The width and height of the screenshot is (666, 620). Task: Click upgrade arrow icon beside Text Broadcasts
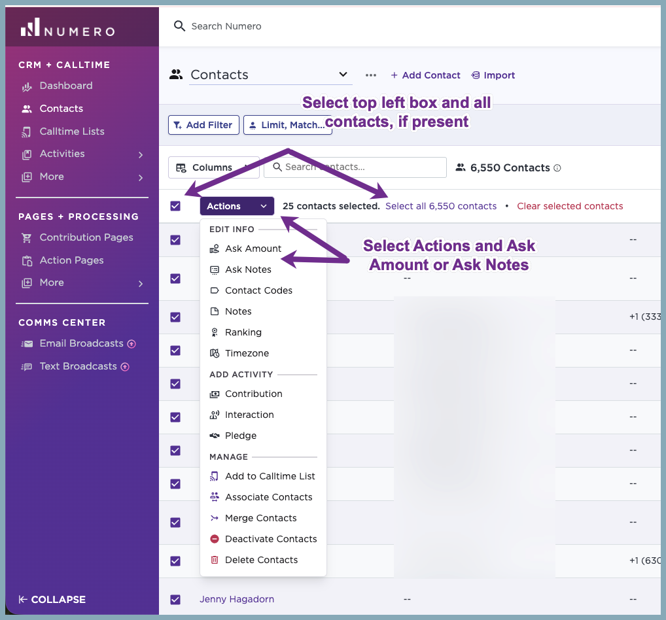[x=125, y=367]
